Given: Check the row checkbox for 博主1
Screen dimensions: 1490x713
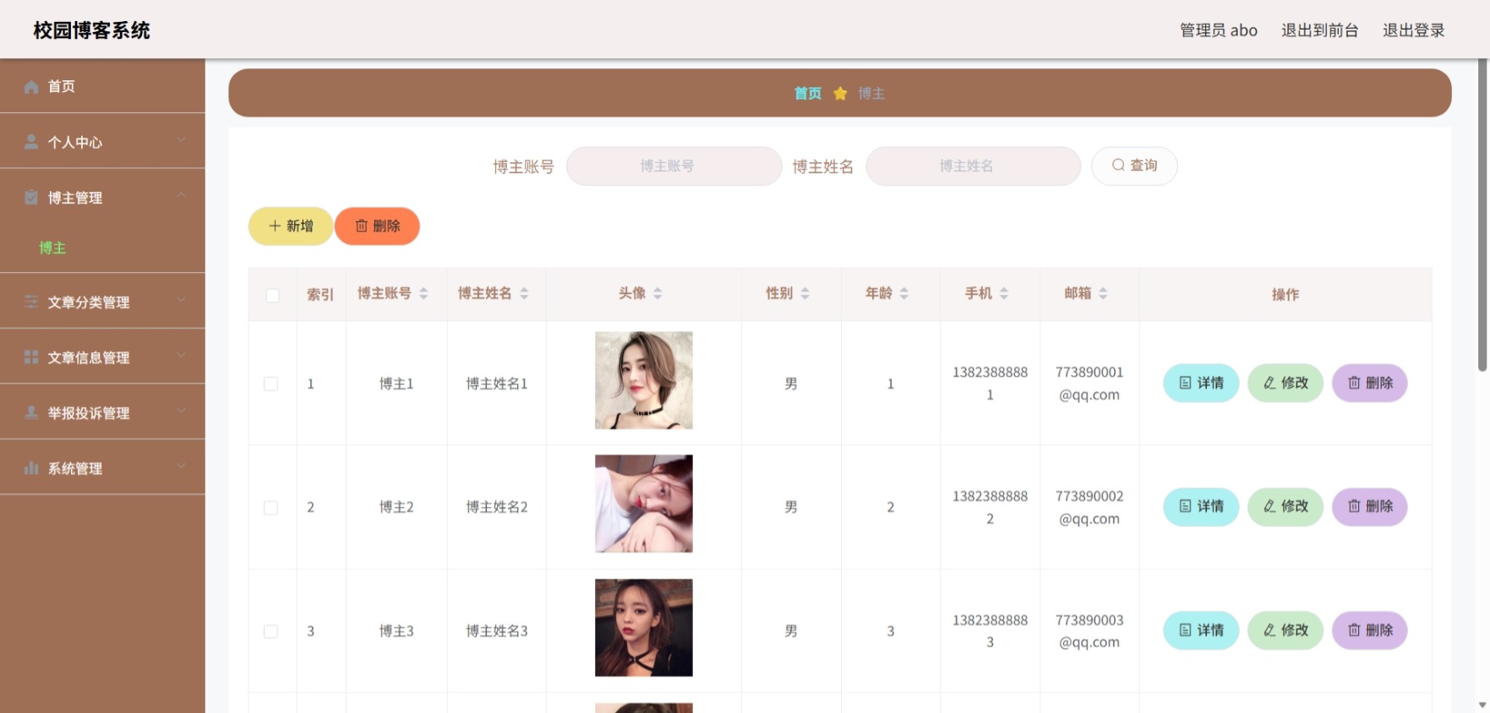Looking at the screenshot, I should pyautogui.click(x=270, y=384).
